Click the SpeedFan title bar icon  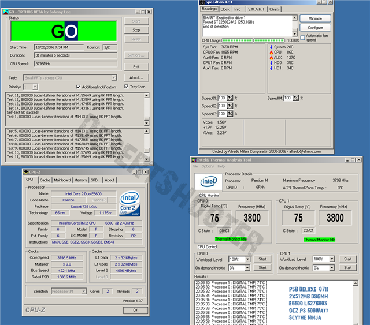202,2
